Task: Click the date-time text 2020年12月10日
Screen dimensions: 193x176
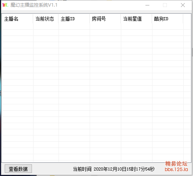Action: (x=110, y=169)
